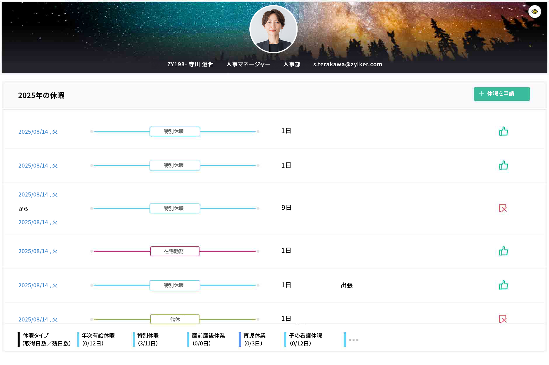The height and width of the screenshot is (365, 549).
Task: Select the 代休 leave type label
Action: [x=175, y=319]
